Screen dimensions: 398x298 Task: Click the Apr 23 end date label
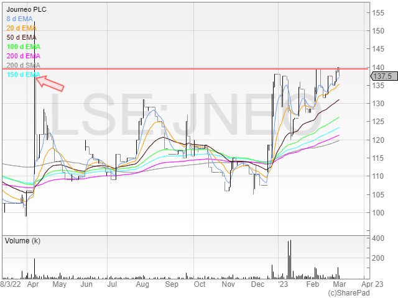pyautogui.click(x=373, y=284)
